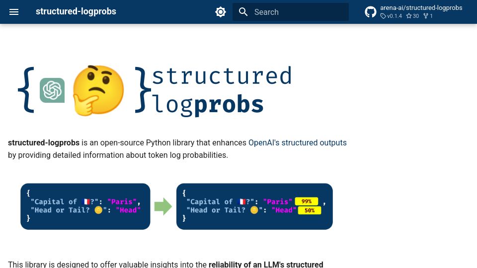Open the GitHub repository icon
The image size is (477, 268).
click(371, 12)
